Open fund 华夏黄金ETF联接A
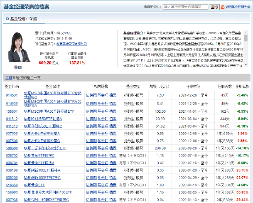 39,163
